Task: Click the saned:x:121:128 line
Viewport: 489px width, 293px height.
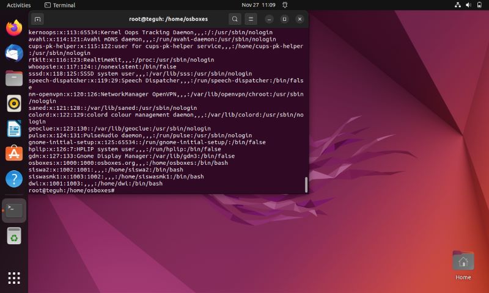Action: click(x=112, y=108)
